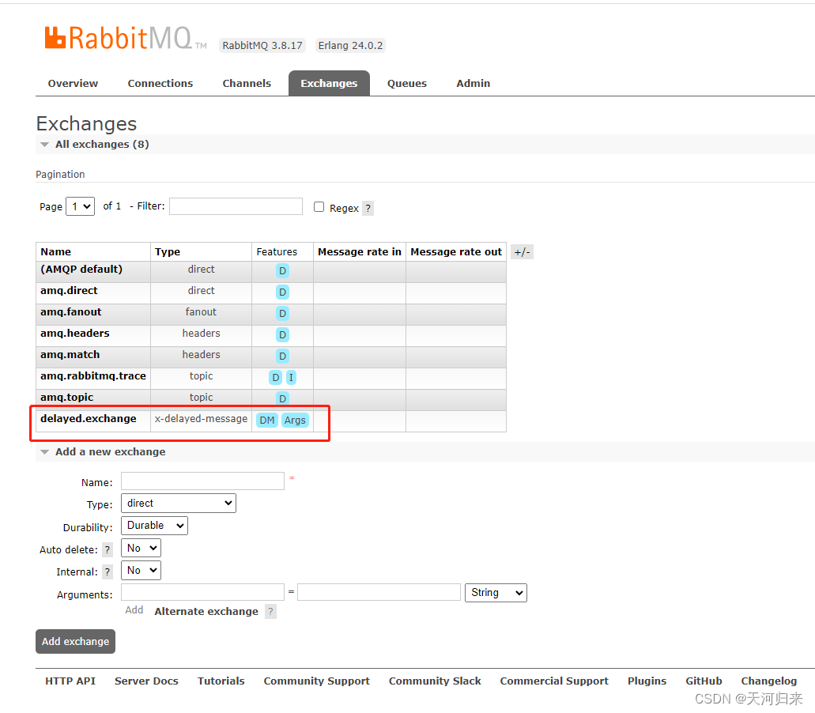815x713 pixels.
Task: Click the D feature badge for amq.fanout
Action: pos(282,313)
